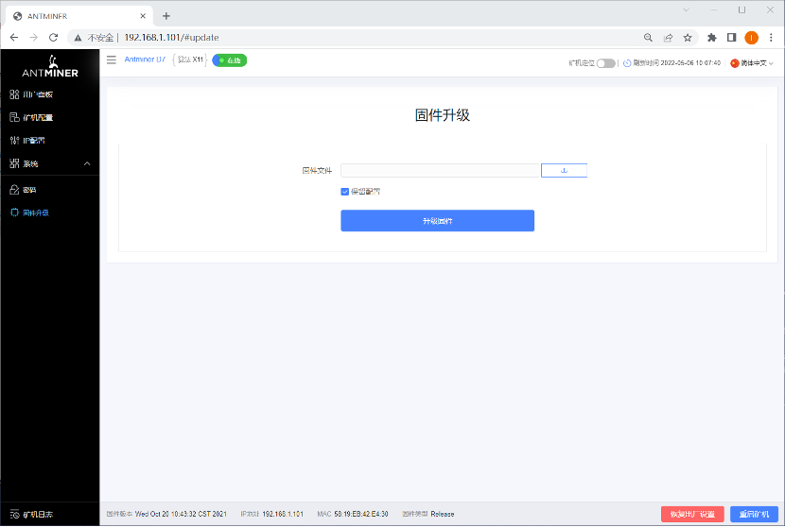The width and height of the screenshot is (785, 527).
Task: Click the not secure warning icon
Action: point(78,38)
